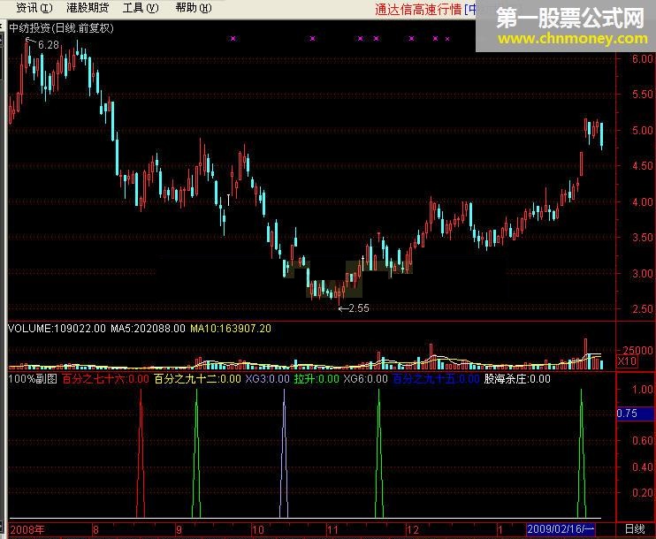Click the 中纺投资(日线,前复权) chart title
This screenshot has height=539, width=656.
(x=61, y=28)
